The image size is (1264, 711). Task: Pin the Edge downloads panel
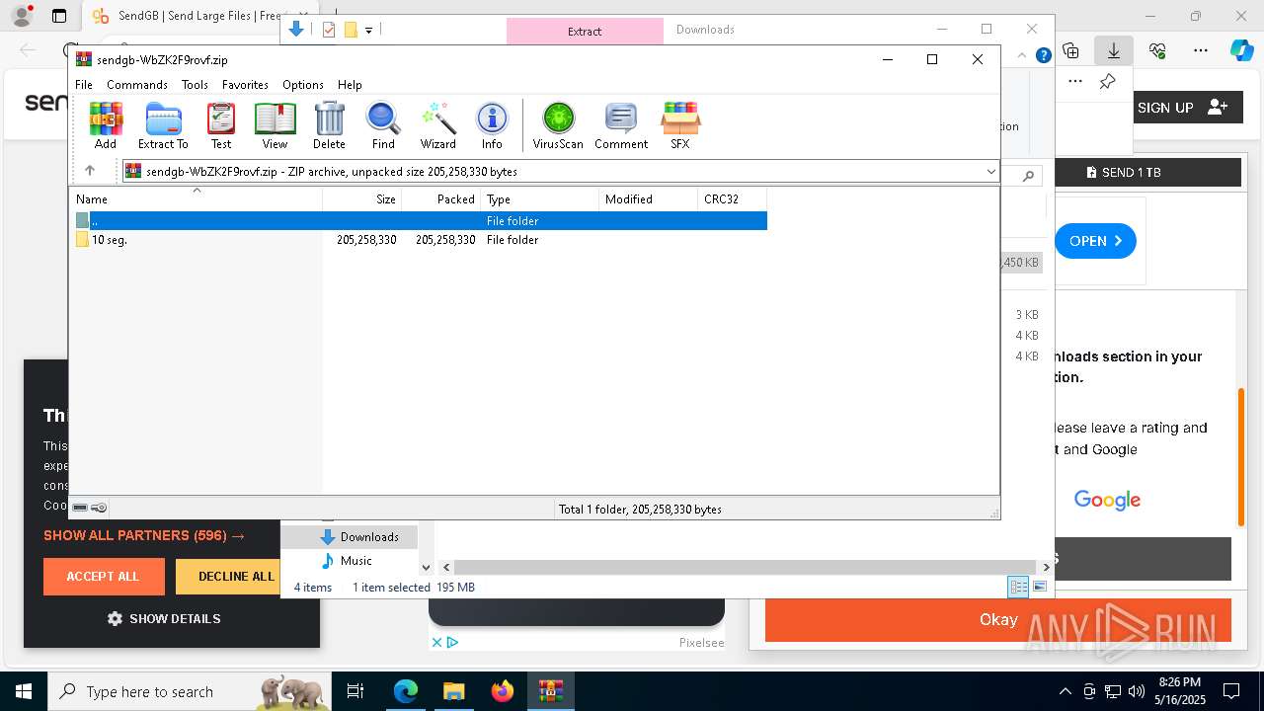(x=1107, y=82)
